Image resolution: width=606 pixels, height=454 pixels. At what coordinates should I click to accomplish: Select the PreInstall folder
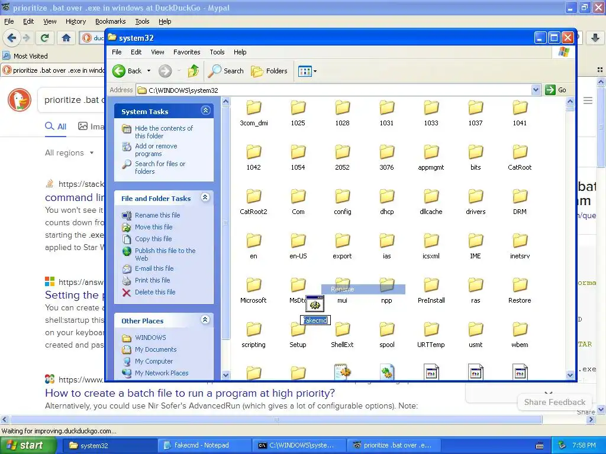click(x=431, y=291)
